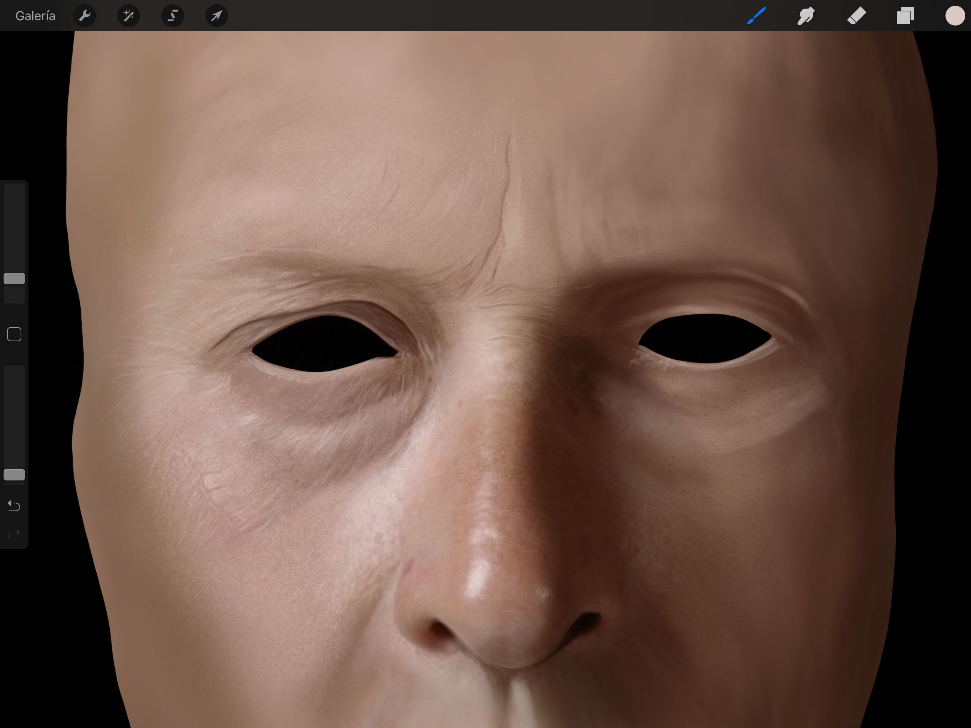Tap the right black eye opening on canvas

pos(705,338)
